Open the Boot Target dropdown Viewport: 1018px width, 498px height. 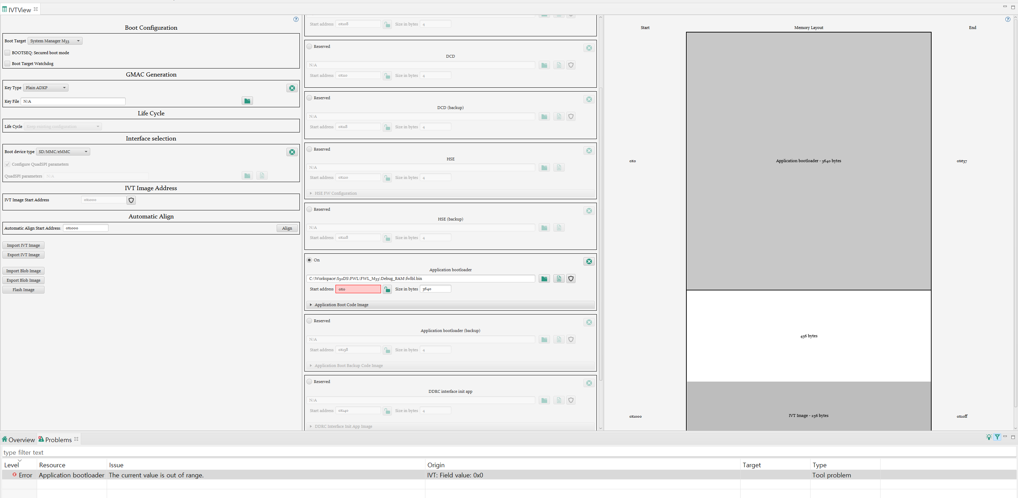coord(55,41)
